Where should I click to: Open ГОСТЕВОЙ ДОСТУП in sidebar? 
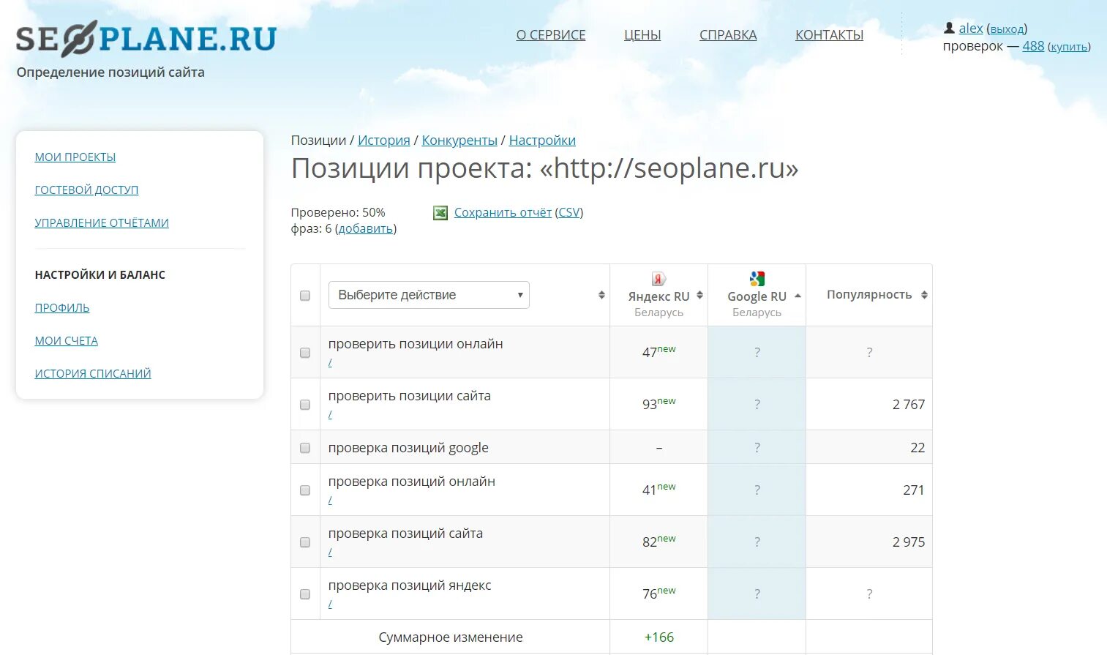[86, 190]
